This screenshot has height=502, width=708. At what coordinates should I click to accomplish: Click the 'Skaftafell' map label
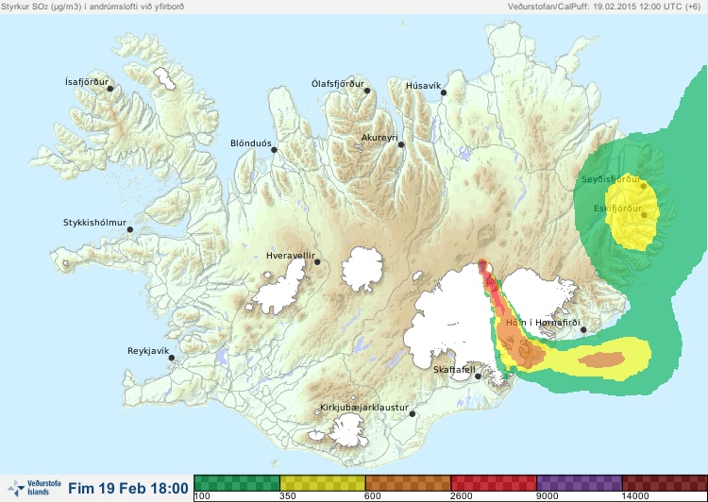[454, 370]
